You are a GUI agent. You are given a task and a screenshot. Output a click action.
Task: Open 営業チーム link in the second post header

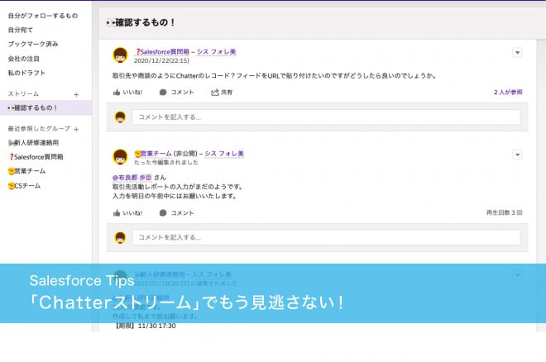coord(153,154)
